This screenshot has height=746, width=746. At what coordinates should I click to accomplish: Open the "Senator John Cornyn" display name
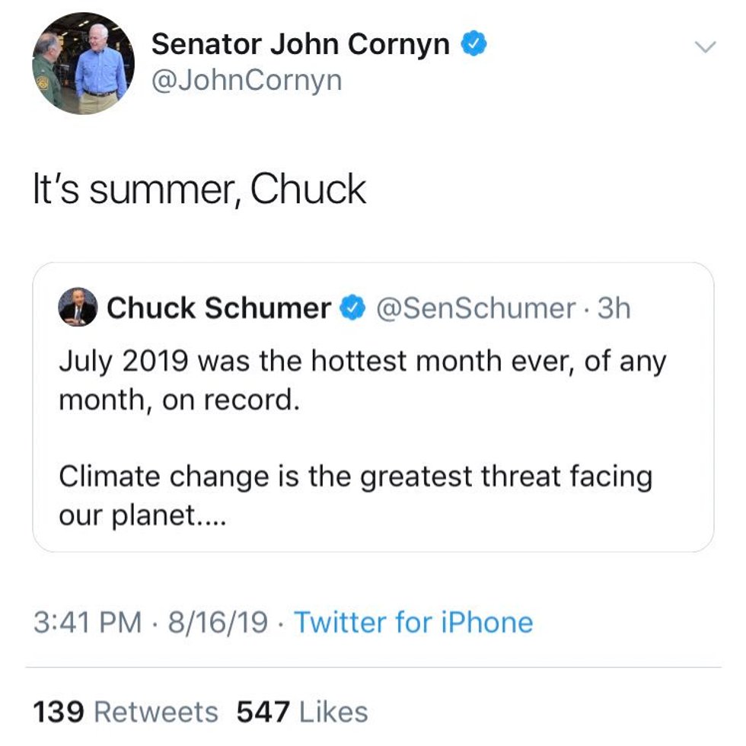(x=301, y=45)
